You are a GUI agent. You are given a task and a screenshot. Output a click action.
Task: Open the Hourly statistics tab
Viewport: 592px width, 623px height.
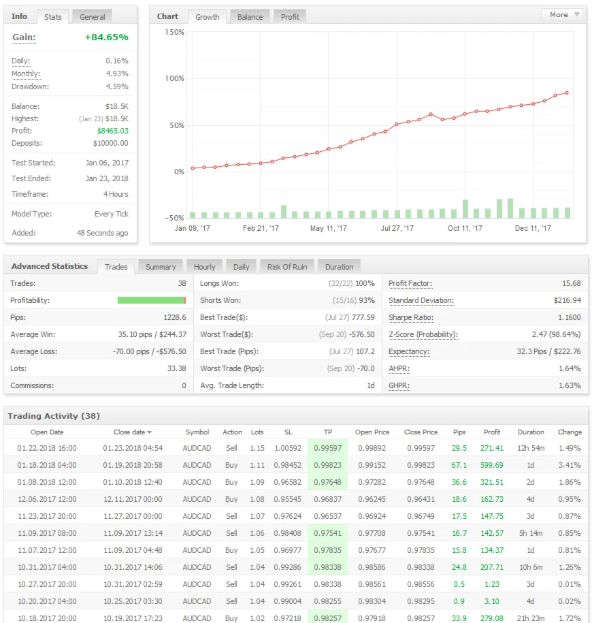coord(204,267)
